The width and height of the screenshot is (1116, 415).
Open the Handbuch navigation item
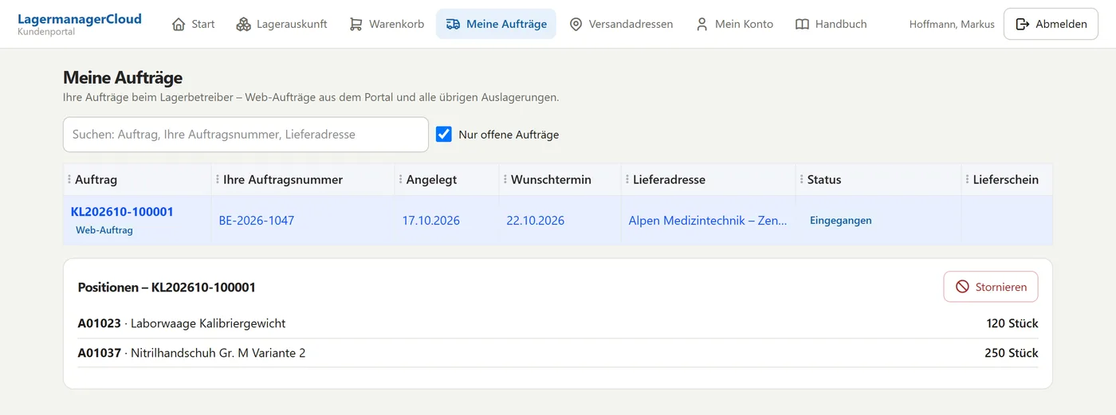(831, 24)
